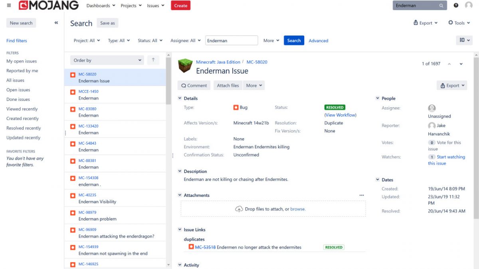Collapse the Details section
Screen dimensions: 479x269
pyautogui.click(x=180, y=98)
